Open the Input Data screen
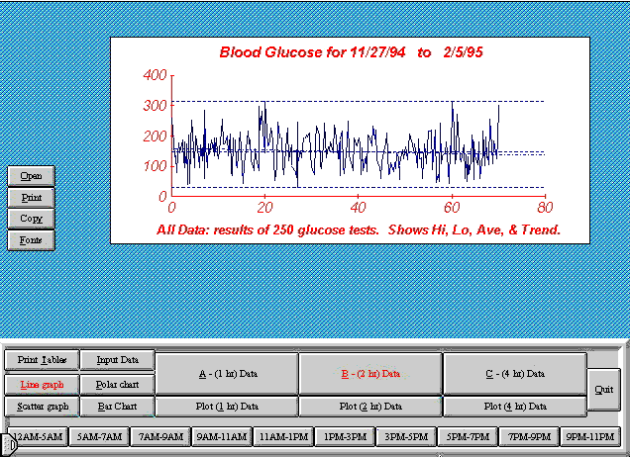The height and width of the screenshot is (457, 630). tap(117, 359)
